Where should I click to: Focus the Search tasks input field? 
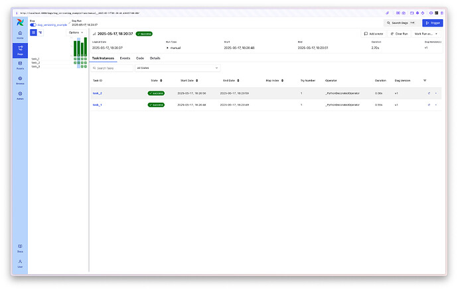112,68
